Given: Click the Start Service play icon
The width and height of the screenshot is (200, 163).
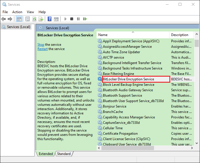Looking at the screenshot, I should [65, 19].
